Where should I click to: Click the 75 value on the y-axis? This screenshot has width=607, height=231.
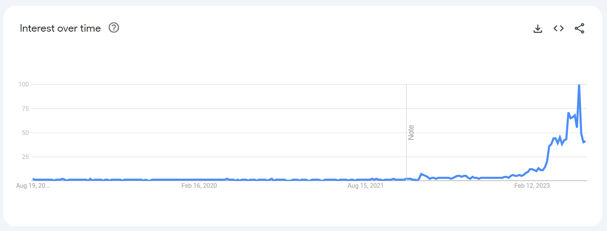tap(25, 109)
